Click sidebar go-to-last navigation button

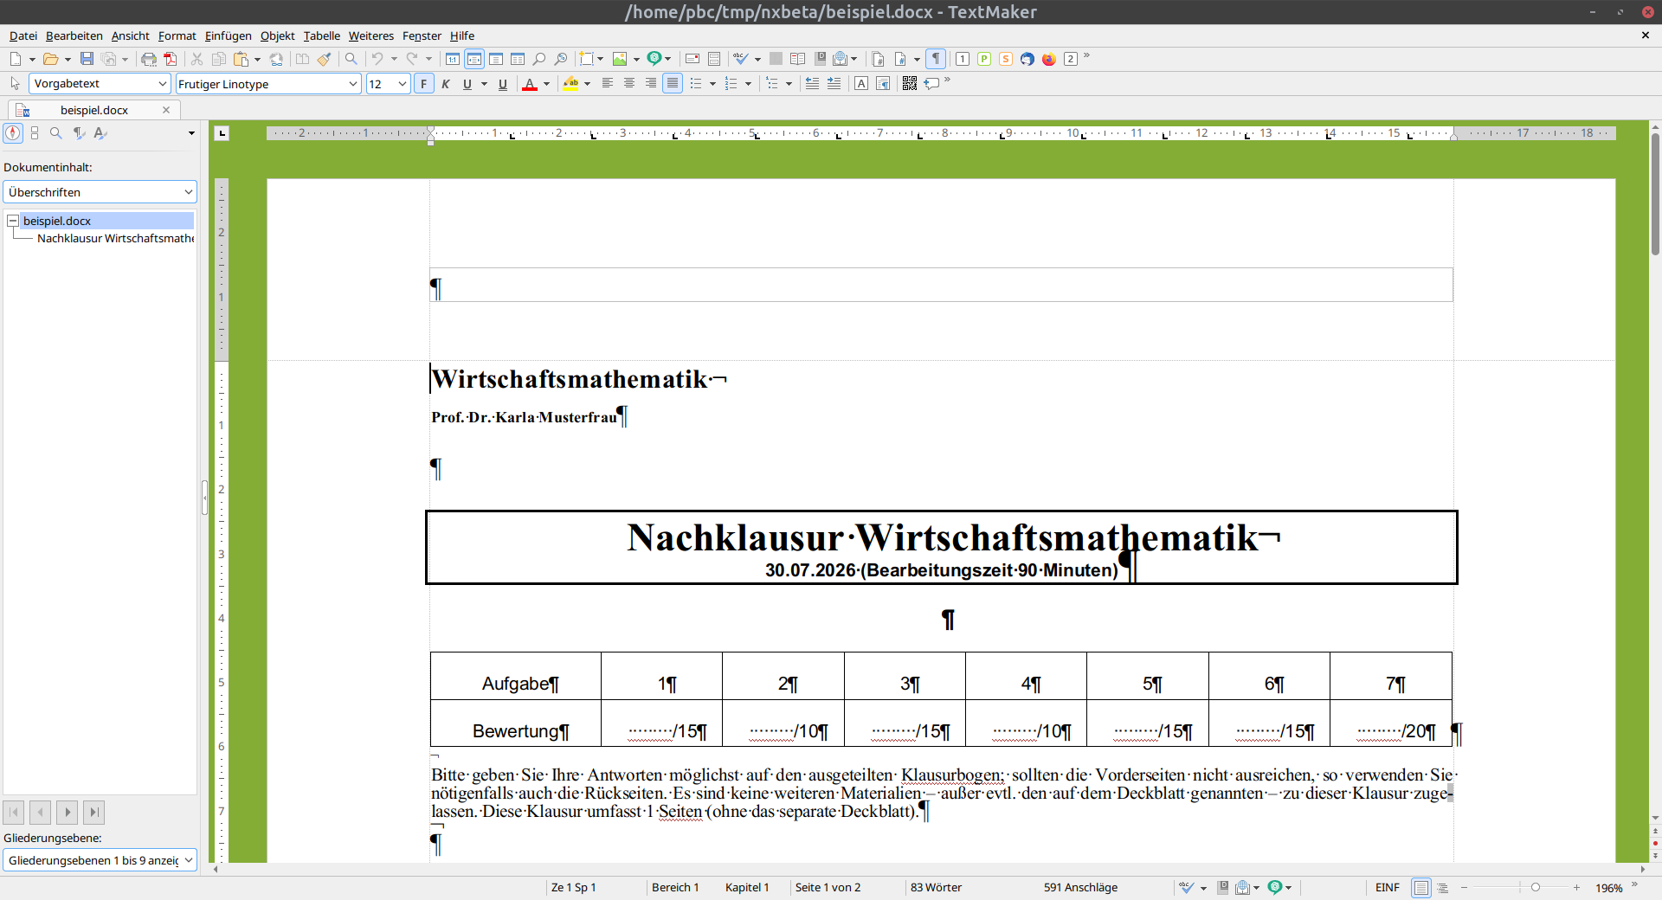coord(94,813)
